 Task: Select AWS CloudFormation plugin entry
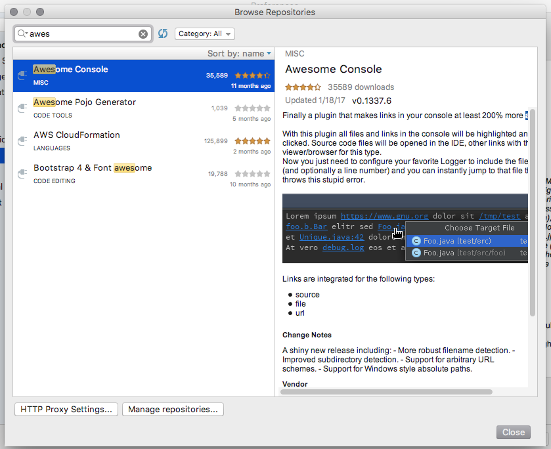pos(77,135)
